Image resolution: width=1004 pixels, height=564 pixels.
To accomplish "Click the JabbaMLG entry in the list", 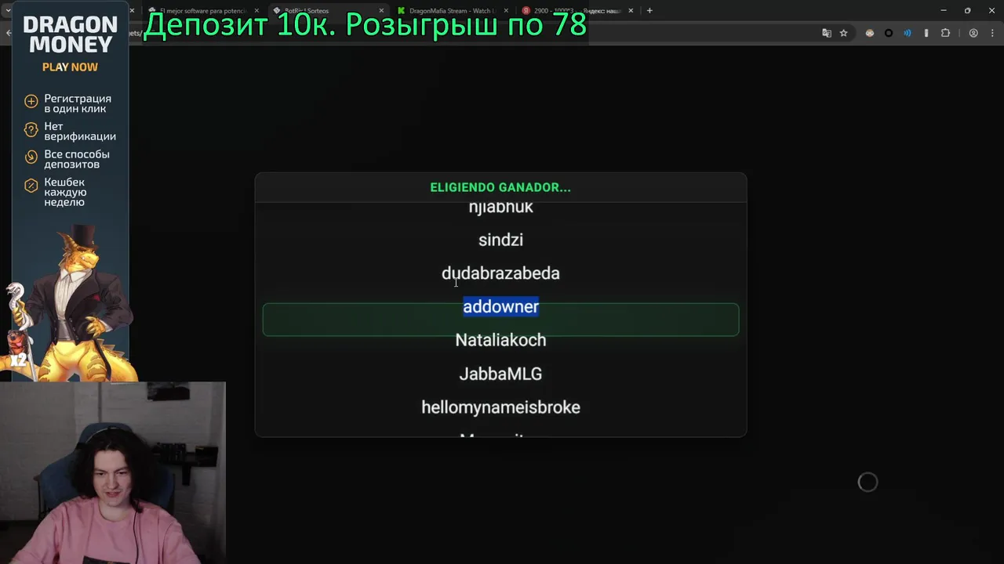I will (500, 374).
